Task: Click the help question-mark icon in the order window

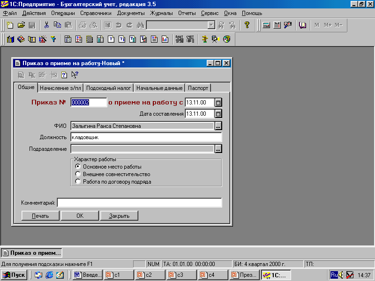Action: pos(64,75)
